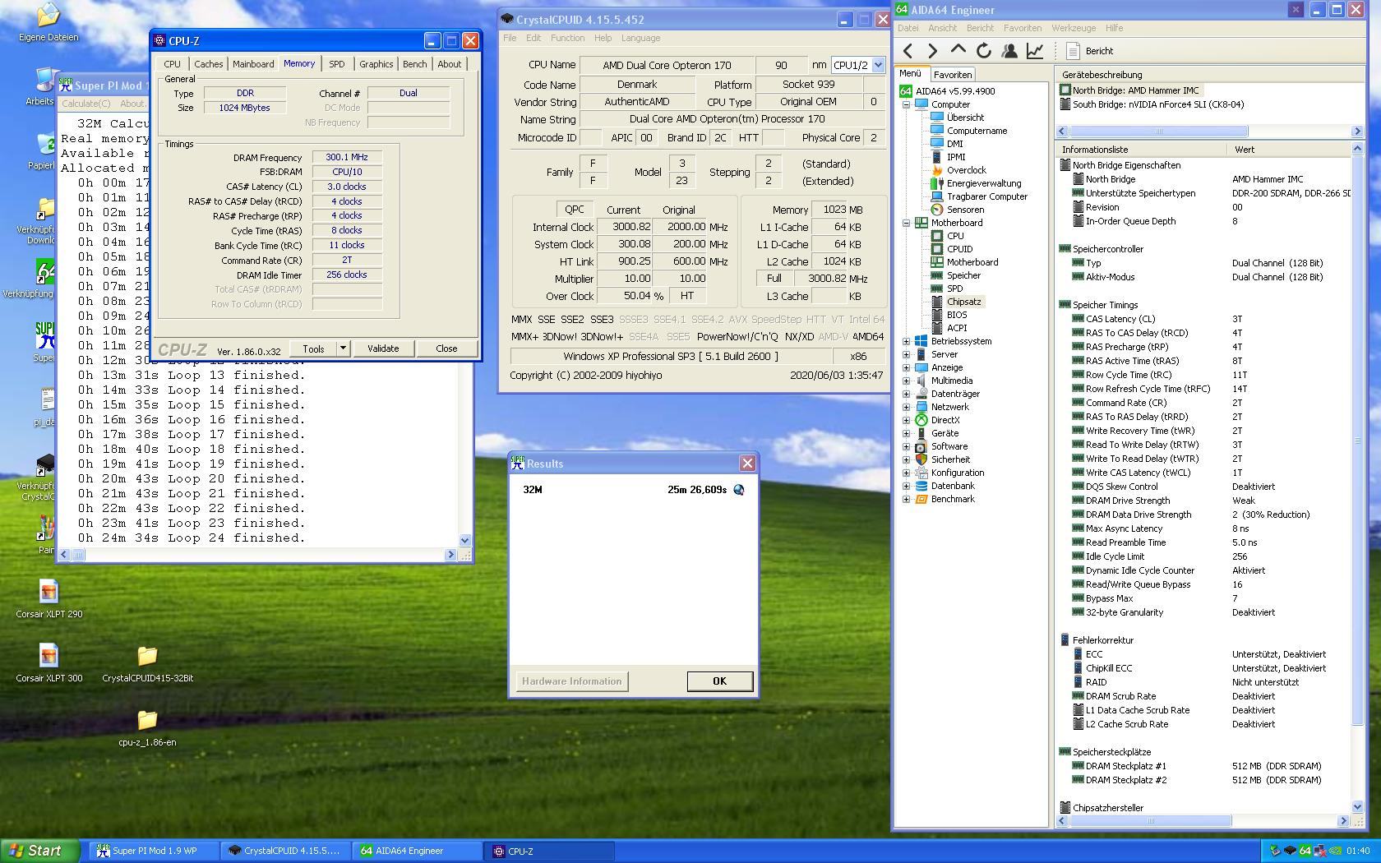The height and width of the screenshot is (863, 1381).
Task: Select cpu-z_1.86-en desktop folder
Action: click(x=147, y=727)
